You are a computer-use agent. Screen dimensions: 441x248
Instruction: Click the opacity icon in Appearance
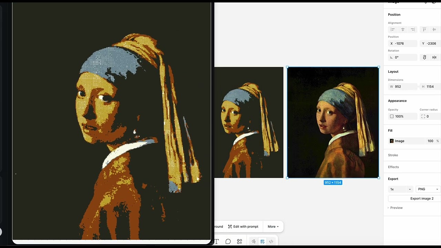click(x=392, y=116)
